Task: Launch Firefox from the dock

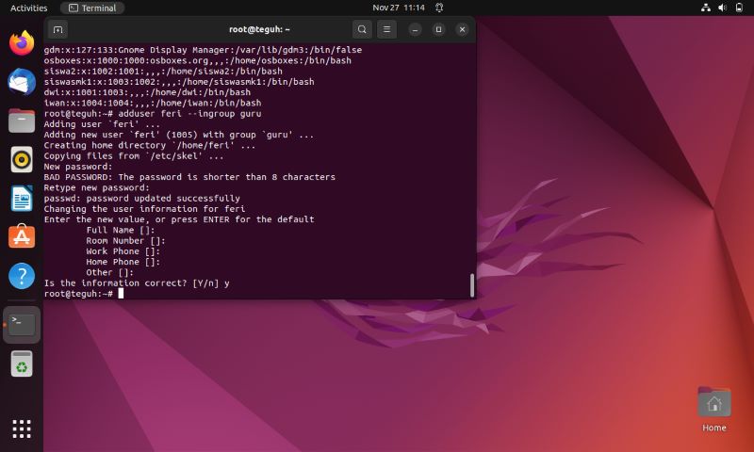Action: point(22,43)
